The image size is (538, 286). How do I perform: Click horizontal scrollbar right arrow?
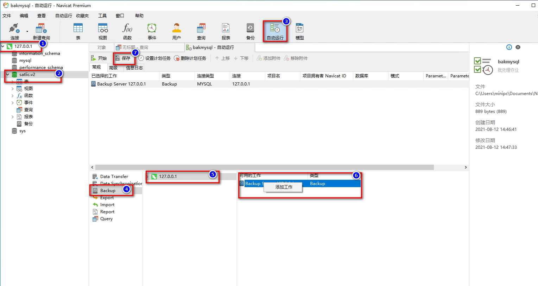(x=466, y=167)
